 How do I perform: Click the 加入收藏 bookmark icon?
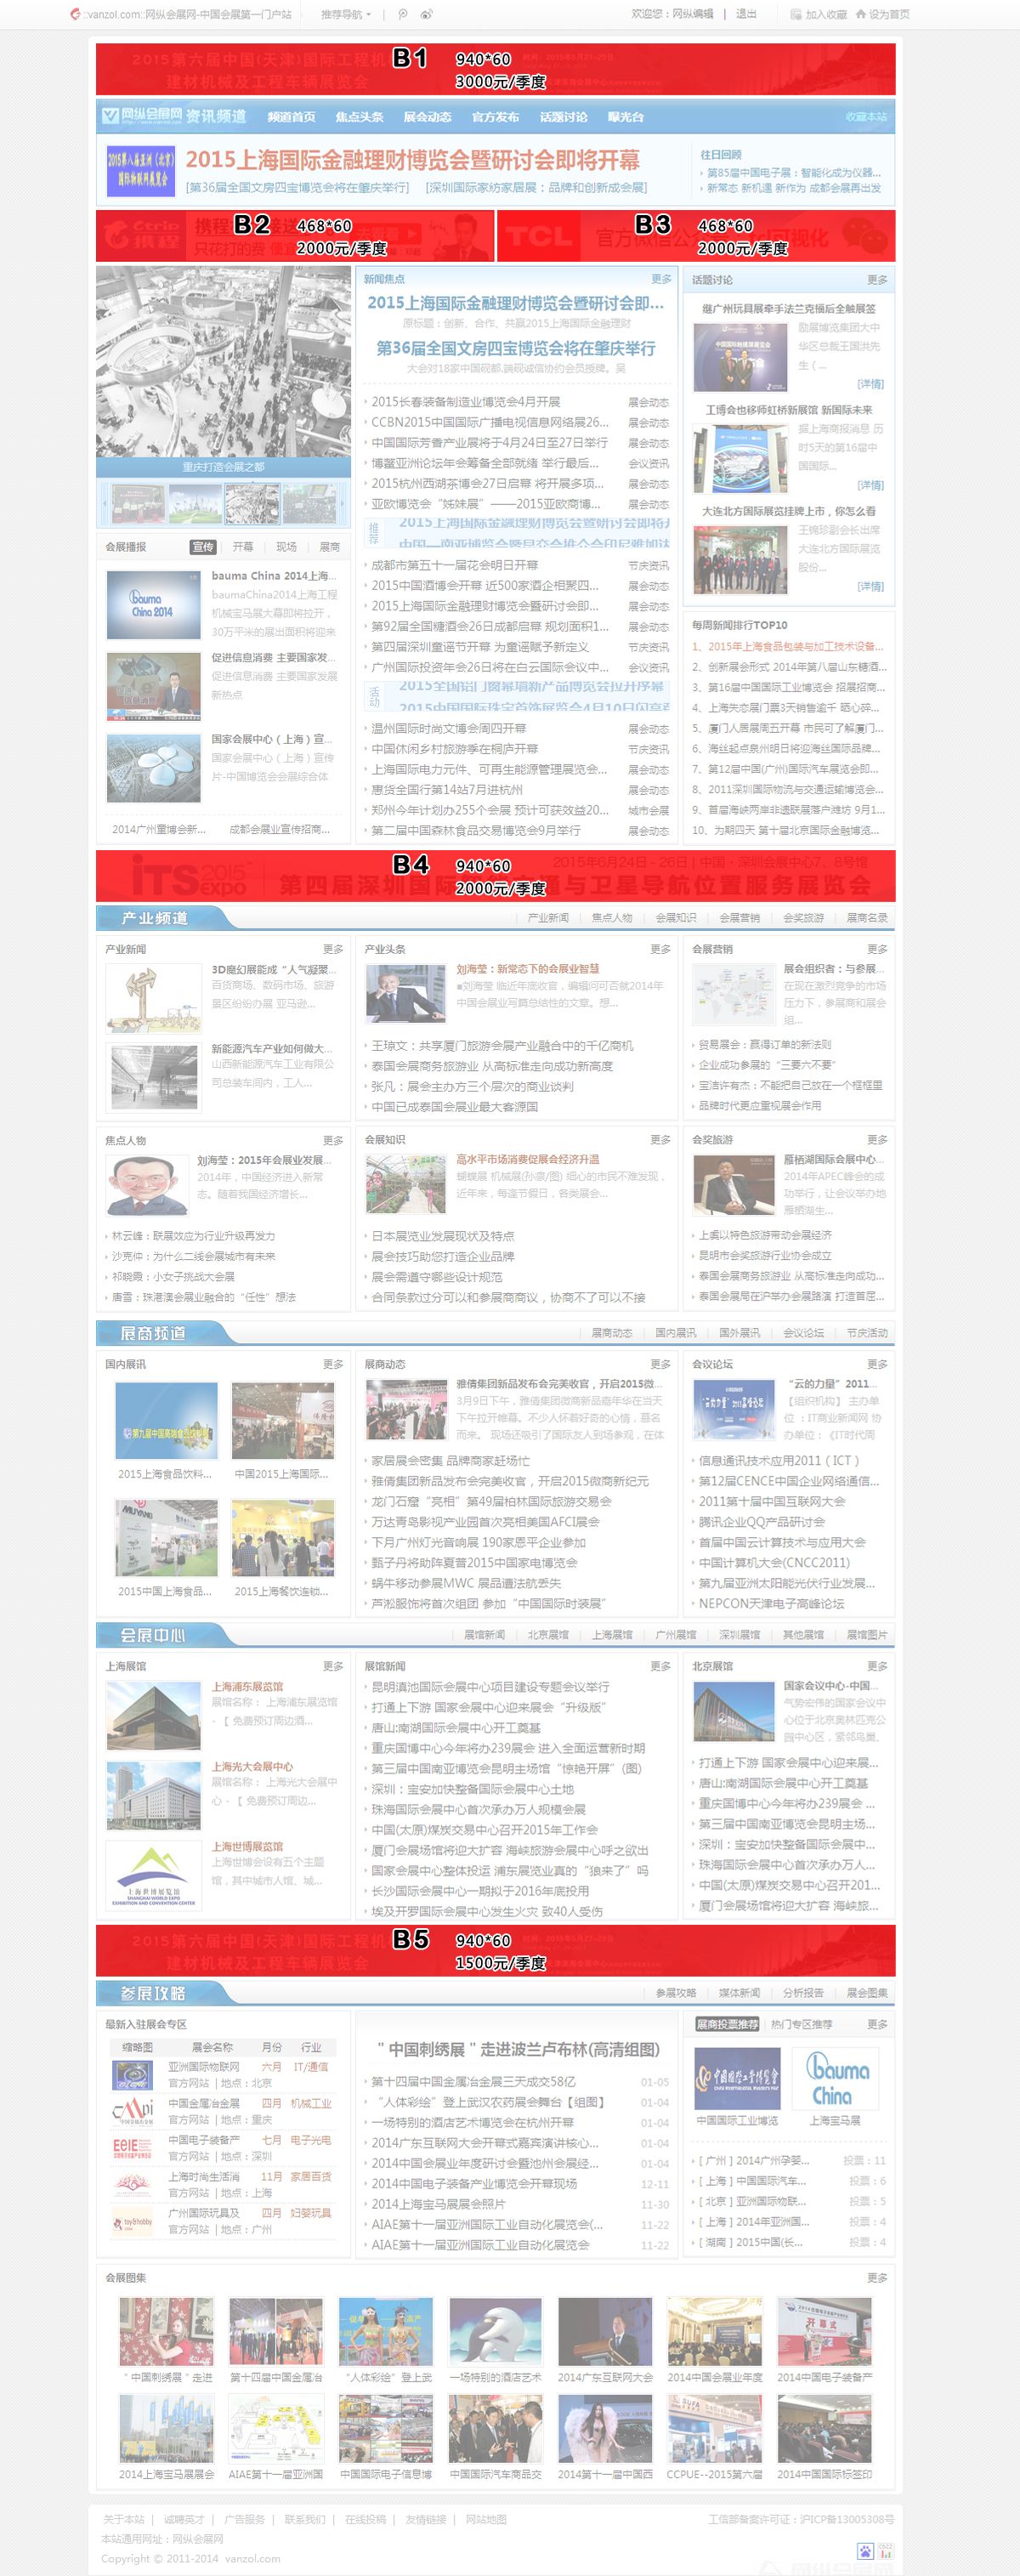796,15
